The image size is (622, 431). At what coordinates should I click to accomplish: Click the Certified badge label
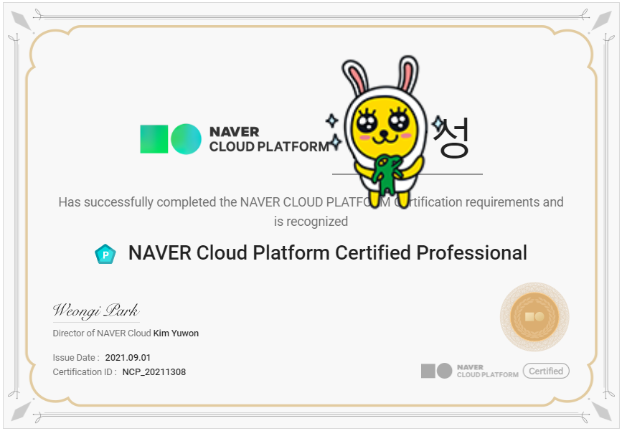click(x=546, y=371)
